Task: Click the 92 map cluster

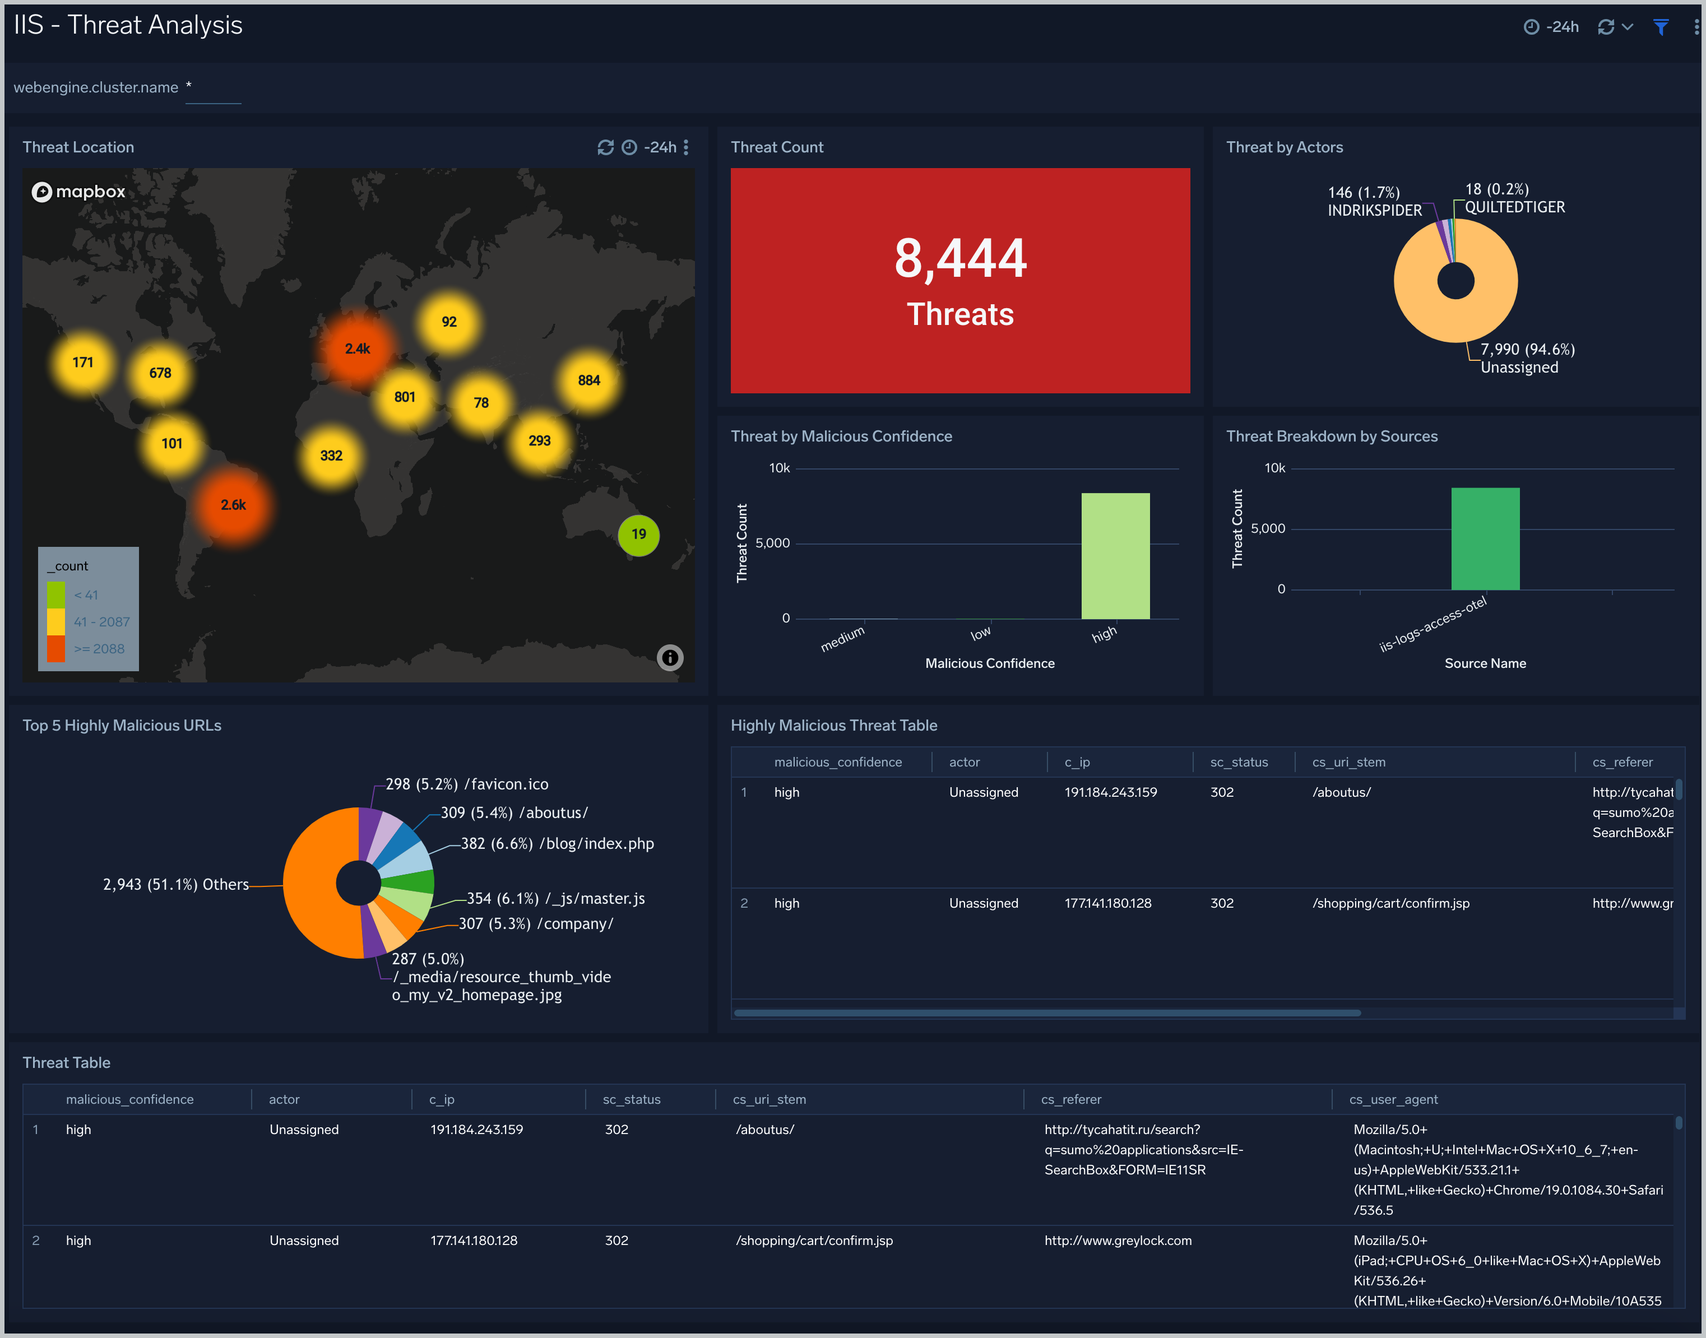Action: click(448, 322)
